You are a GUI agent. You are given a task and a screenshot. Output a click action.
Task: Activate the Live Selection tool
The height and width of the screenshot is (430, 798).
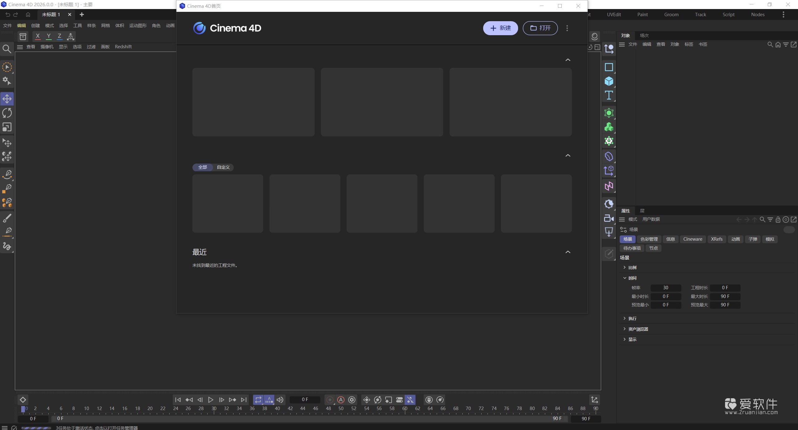(x=7, y=67)
